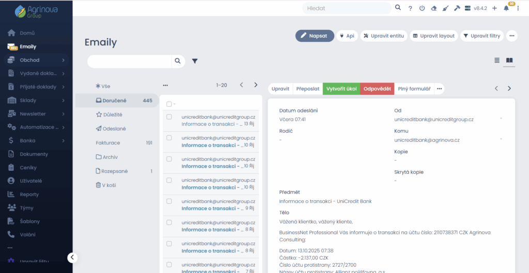529x273 pixels.
Task: Select the first 10 Říj email checkbox
Action: (169, 138)
